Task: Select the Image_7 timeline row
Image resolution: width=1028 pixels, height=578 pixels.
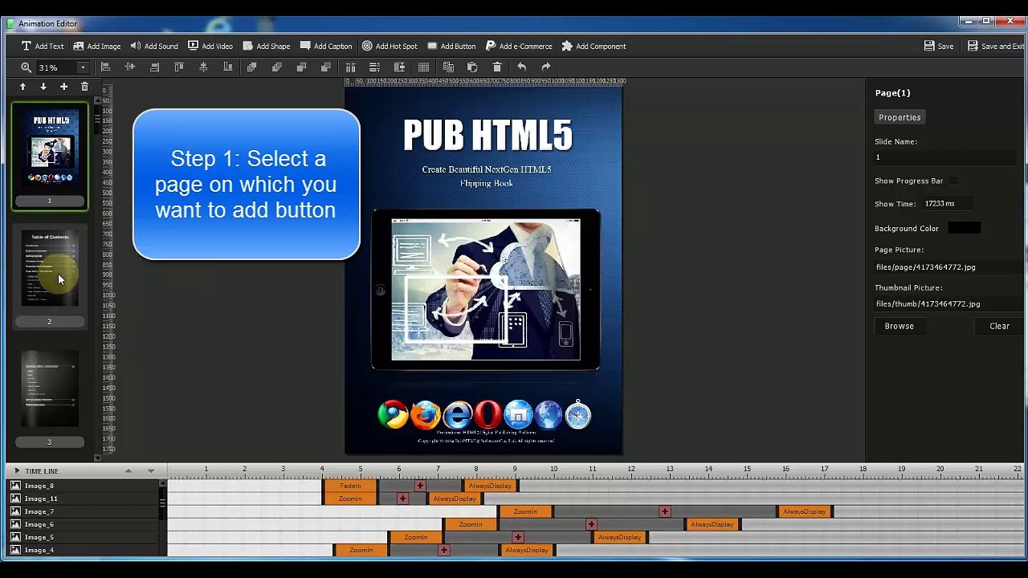Action: 83,511
